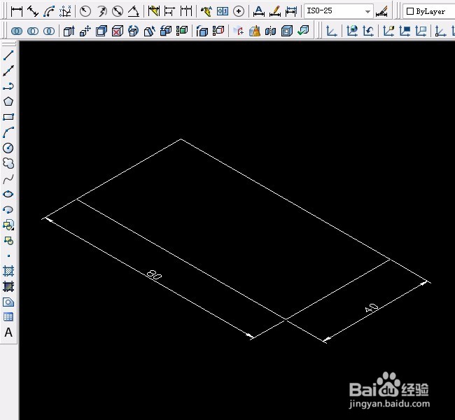Image resolution: width=455 pixels, height=420 pixels.
Task: Click the Dimension Edit icon
Action: [x=258, y=11]
